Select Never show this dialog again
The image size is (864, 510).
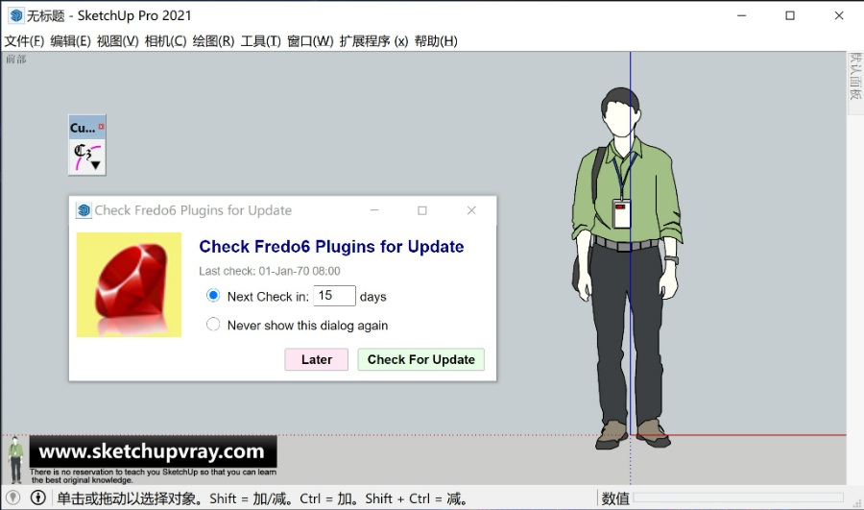(x=213, y=325)
